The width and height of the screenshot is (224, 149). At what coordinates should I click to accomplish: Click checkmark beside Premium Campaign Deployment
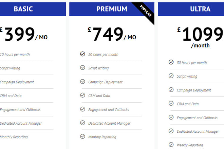(82, 82)
